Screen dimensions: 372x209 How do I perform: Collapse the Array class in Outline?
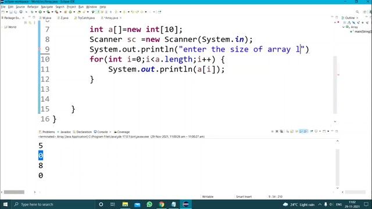click(344, 27)
